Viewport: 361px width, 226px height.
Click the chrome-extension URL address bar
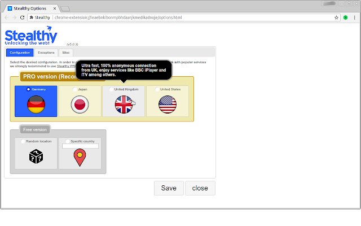coord(183,18)
